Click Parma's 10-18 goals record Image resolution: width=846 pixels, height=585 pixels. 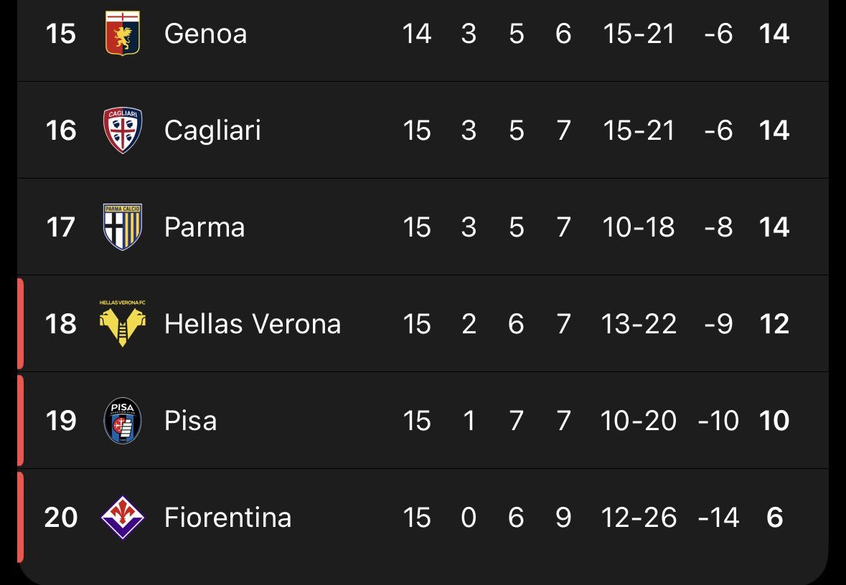(x=639, y=227)
